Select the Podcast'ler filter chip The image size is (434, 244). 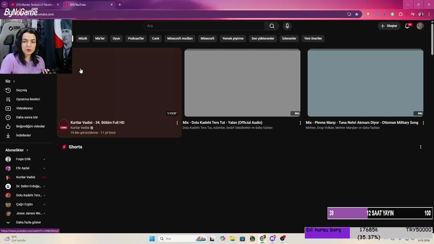[x=136, y=39]
